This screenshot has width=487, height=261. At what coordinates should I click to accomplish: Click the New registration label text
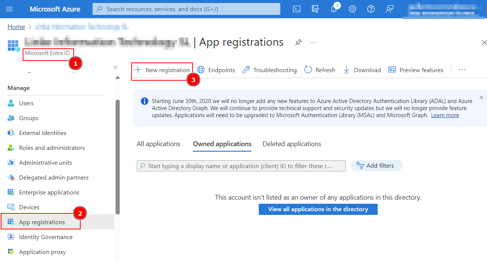tap(168, 70)
